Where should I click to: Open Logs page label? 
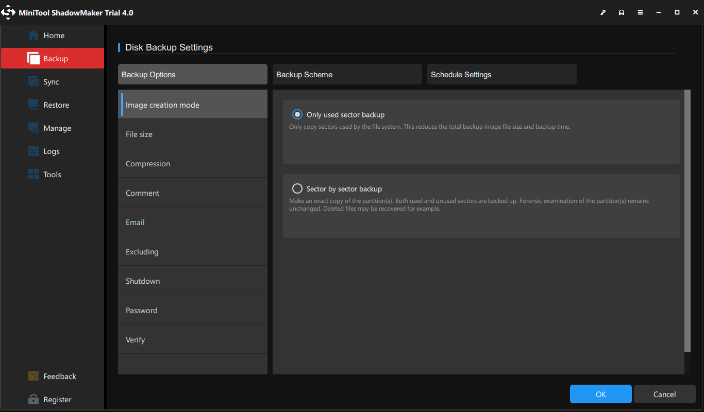coord(52,151)
